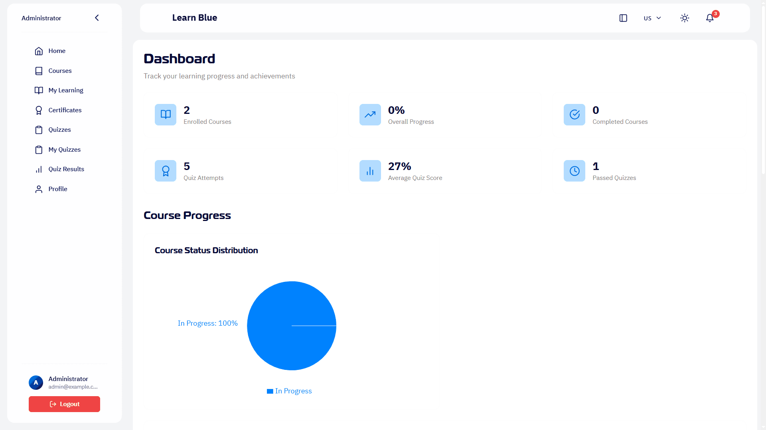Click the 'Course Status Distribution' heading

(x=206, y=250)
